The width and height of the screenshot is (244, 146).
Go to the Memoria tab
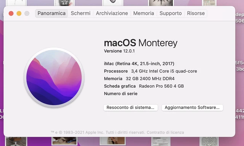(143, 13)
